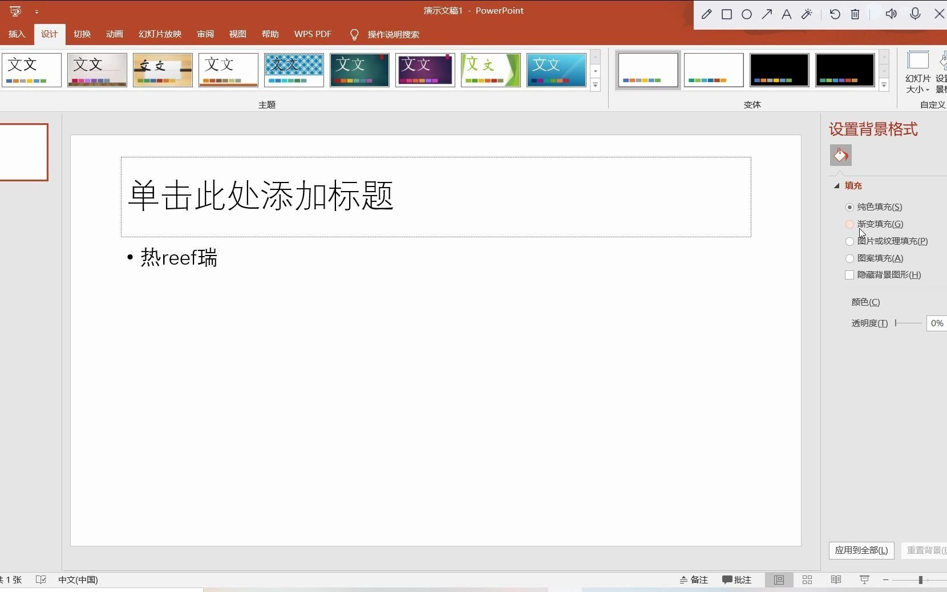Select the arrow annotation tool
The image size is (947, 592).
(x=767, y=14)
